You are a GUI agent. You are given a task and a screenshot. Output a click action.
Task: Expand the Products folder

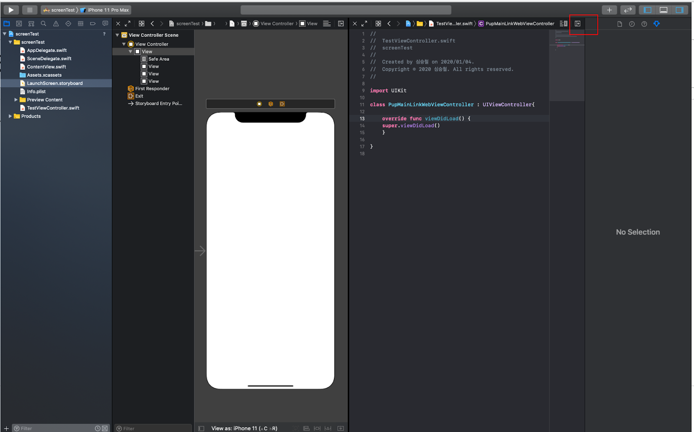(10, 116)
